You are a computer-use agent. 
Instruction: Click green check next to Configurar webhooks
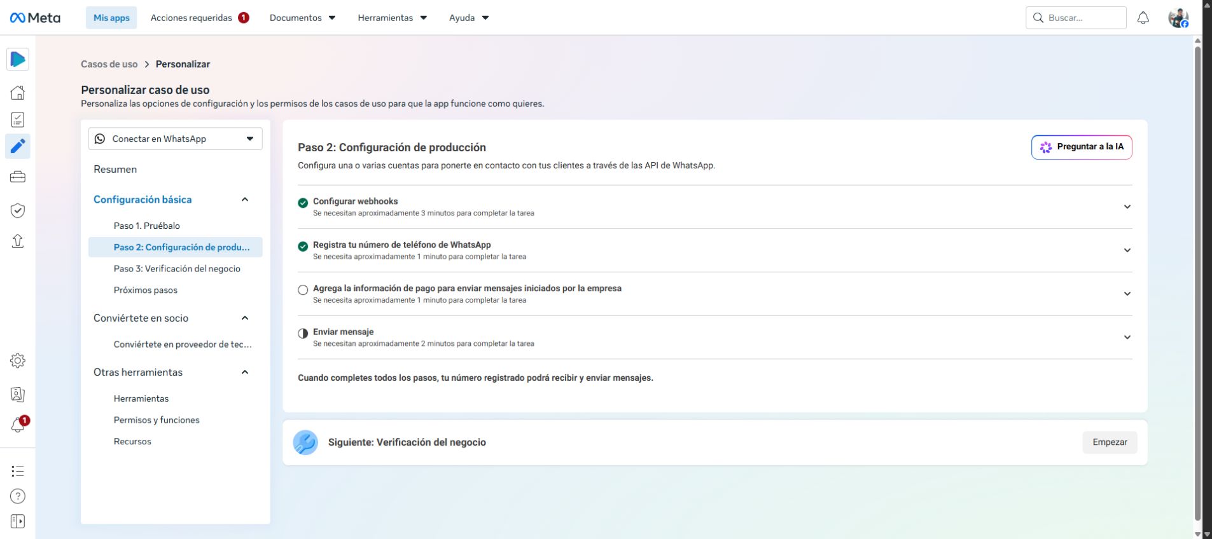303,203
